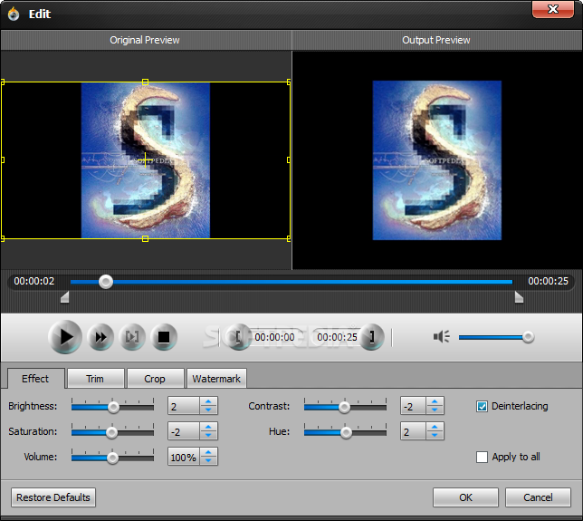The height and width of the screenshot is (521, 583).
Task: Click the bottom-middle crop handle
Action: 146,239
